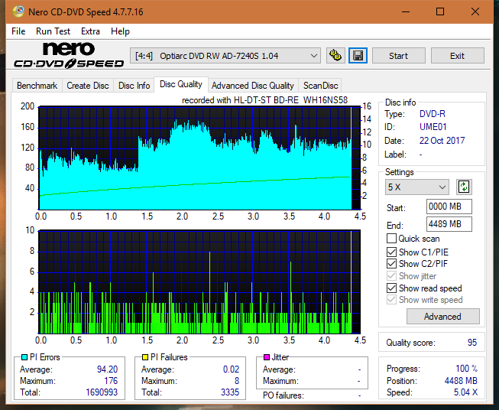Image resolution: width=499 pixels, height=410 pixels.
Task: Toggle the Show read speed checkbox
Action: tap(391, 288)
